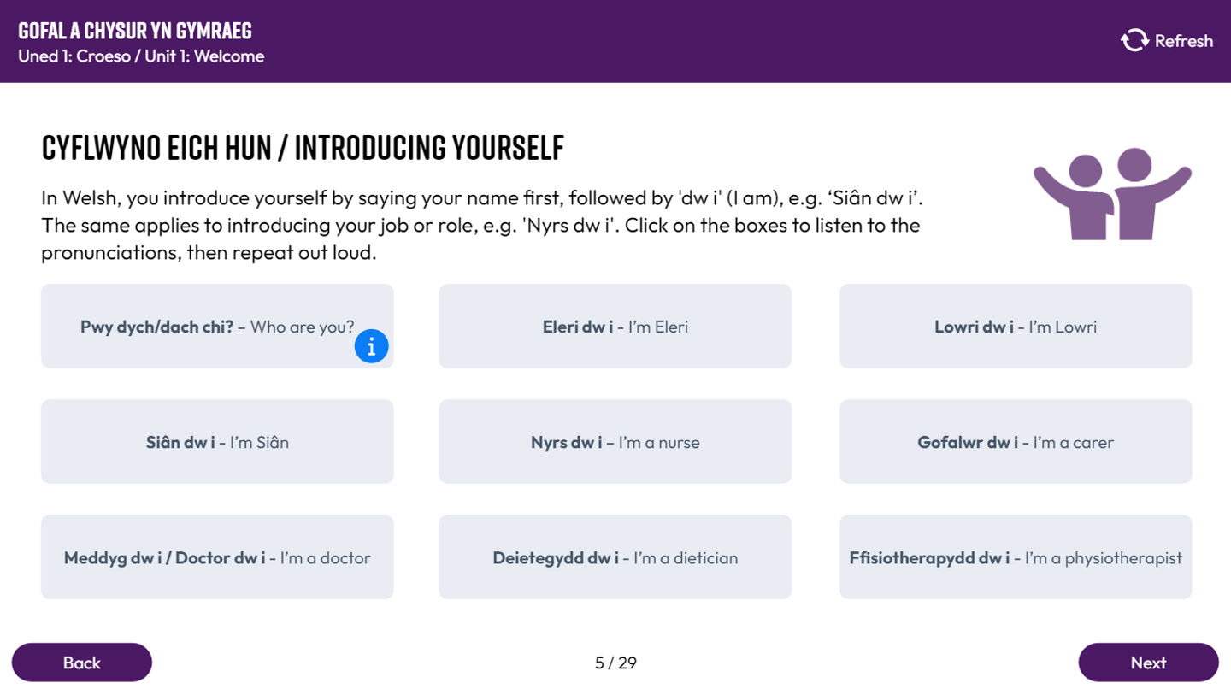Click the blue info icon
This screenshot has height=689, width=1231.
[371, 346]
